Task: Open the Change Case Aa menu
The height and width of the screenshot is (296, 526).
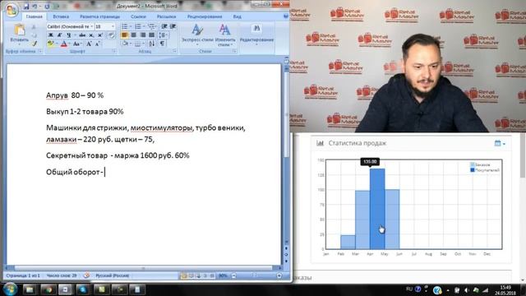Action: coord(76,44)
